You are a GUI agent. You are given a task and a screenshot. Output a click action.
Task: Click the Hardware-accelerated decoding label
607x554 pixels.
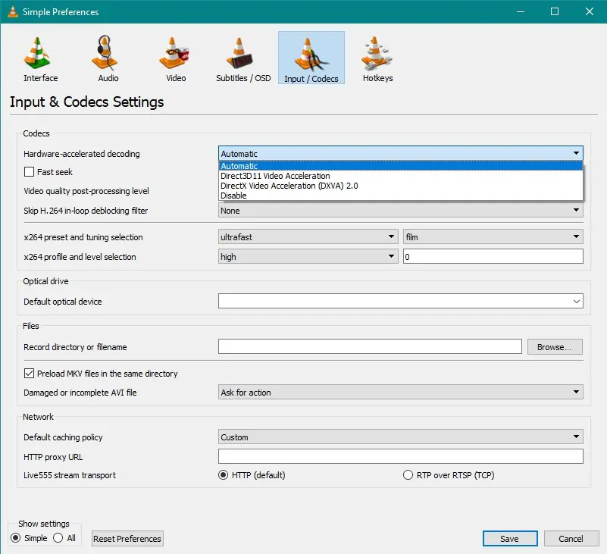tap(82, 154)
